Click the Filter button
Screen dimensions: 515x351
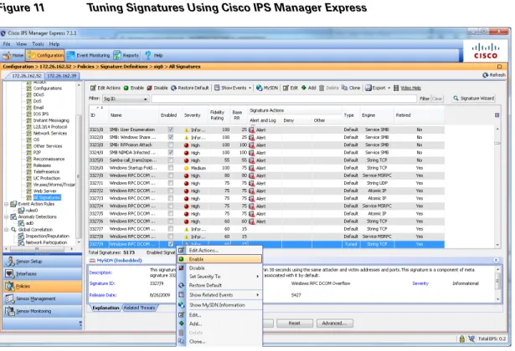[425, 99]
